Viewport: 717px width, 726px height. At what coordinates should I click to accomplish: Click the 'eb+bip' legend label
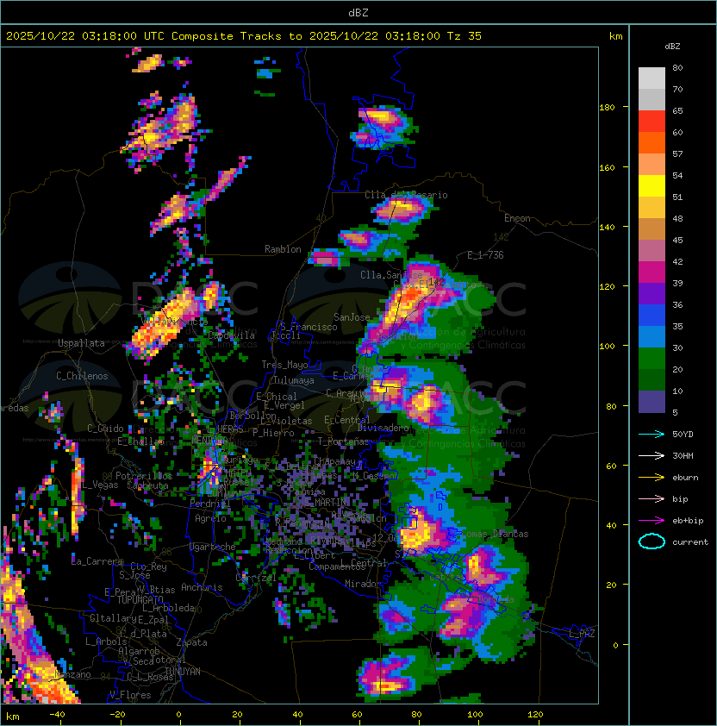(688, 521)
